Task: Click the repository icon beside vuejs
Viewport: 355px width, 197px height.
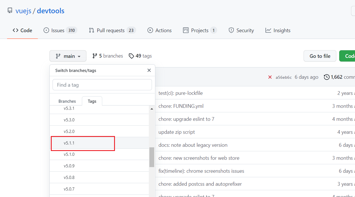Action: pyautogui.click(x=10, y=11)
